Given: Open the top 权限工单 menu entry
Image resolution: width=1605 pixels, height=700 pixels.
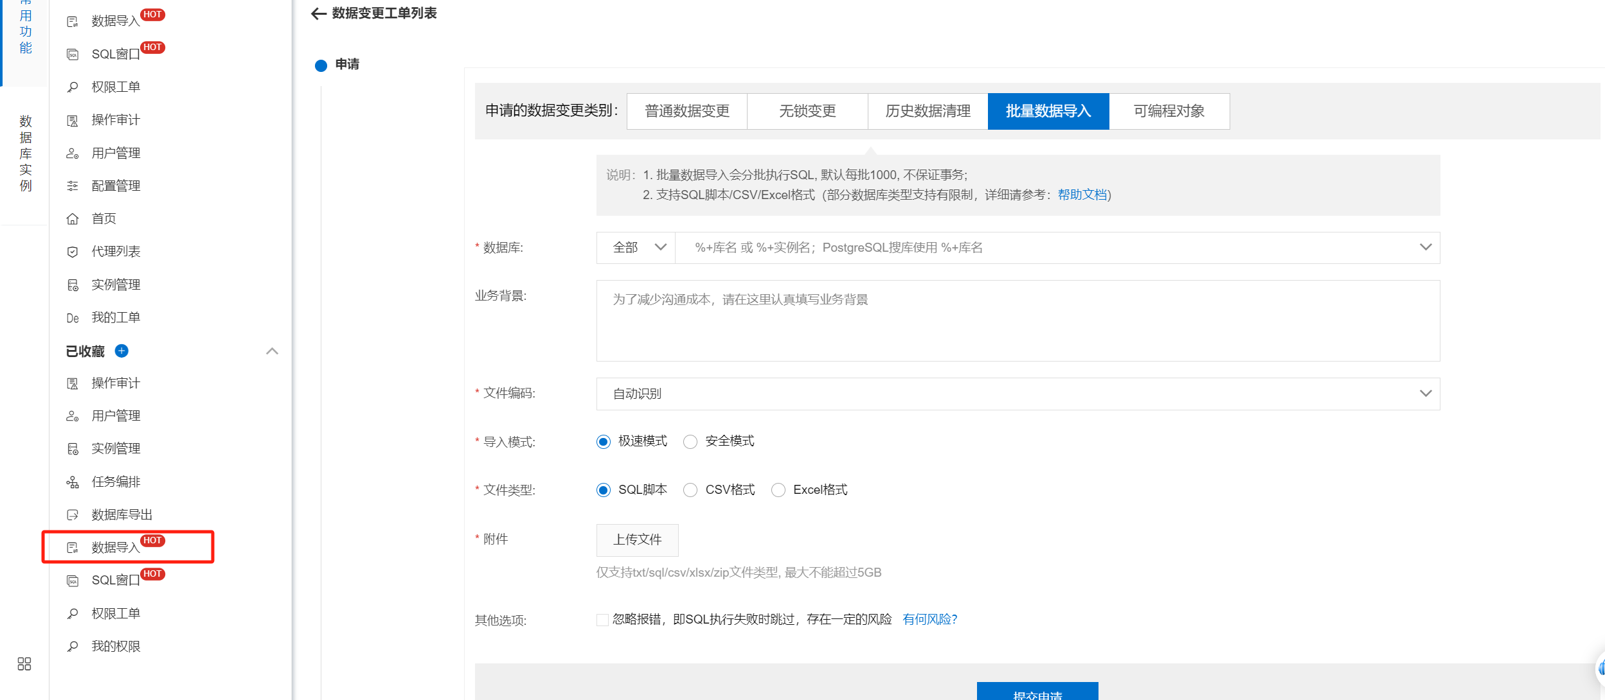Looking at the screenshot, I should pos(116,87).
